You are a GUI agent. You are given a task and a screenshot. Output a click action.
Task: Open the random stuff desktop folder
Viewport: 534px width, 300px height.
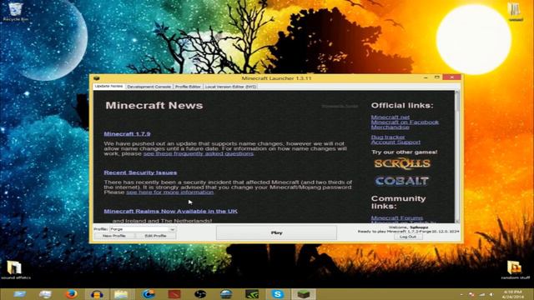point(515,270)
